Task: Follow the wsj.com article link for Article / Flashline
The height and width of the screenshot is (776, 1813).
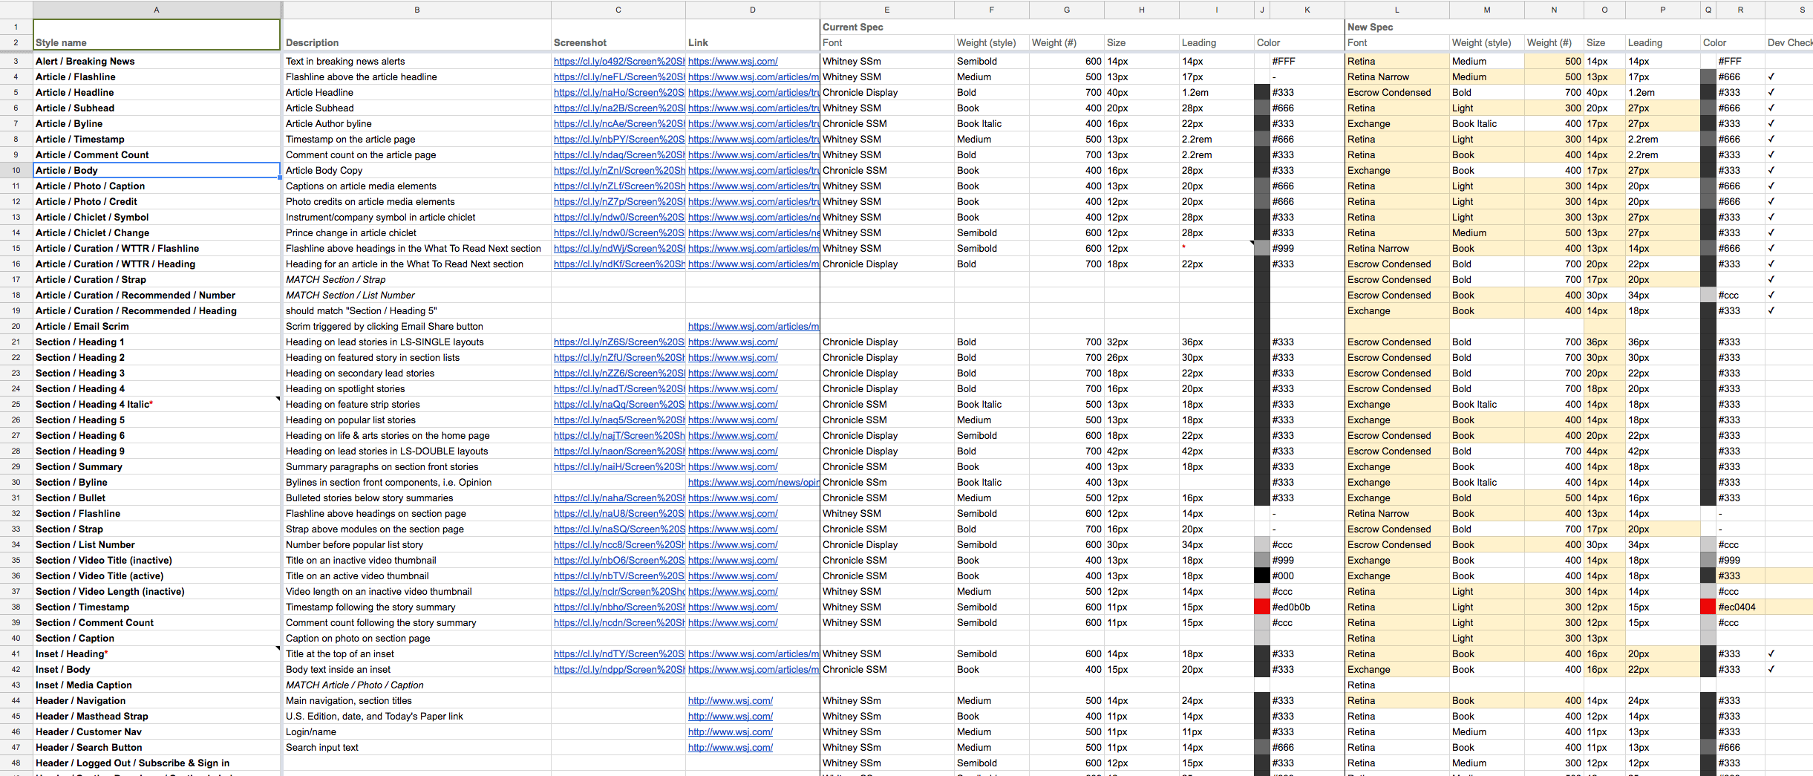Action: pos(752,76)
